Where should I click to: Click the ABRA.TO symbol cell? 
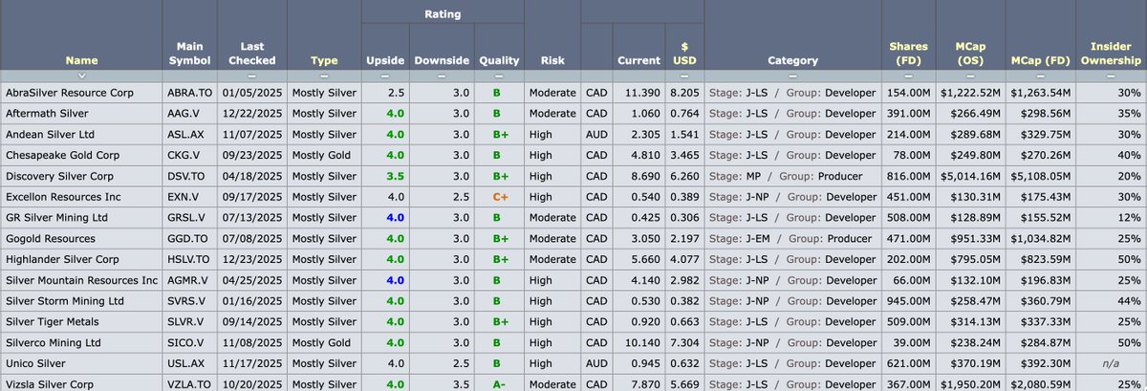tap(189, 94)
